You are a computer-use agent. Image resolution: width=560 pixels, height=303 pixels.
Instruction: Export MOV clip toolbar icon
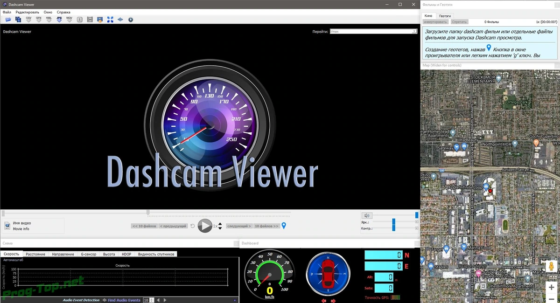(70, 20)
